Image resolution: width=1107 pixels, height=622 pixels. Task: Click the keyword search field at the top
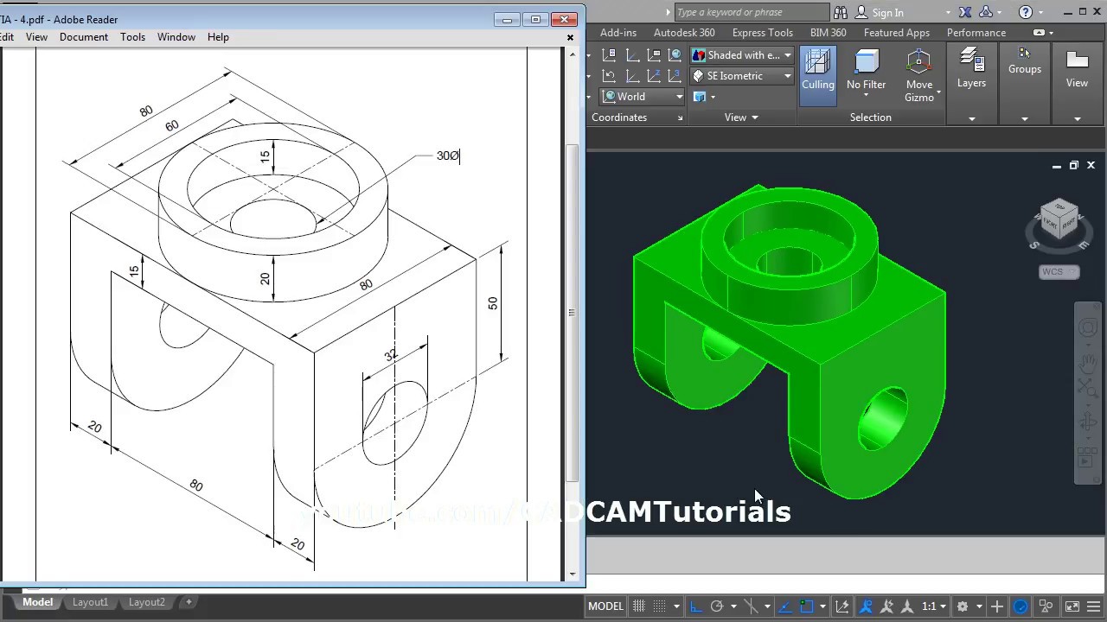point(751,12)
